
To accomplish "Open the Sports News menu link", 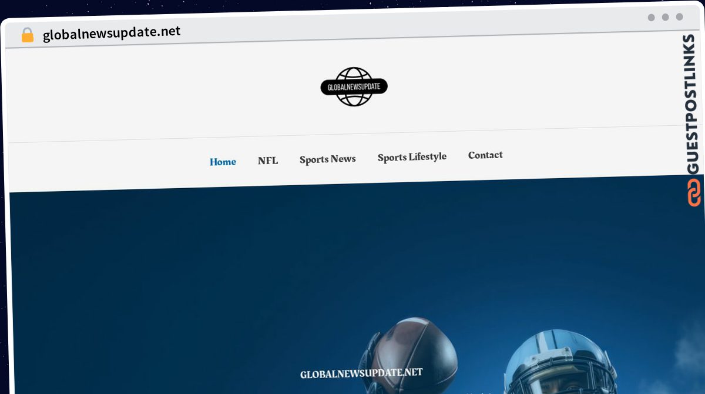I will 327,159.
